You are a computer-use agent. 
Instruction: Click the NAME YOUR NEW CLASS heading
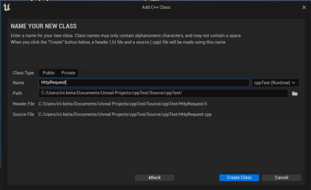coord(44,26)
